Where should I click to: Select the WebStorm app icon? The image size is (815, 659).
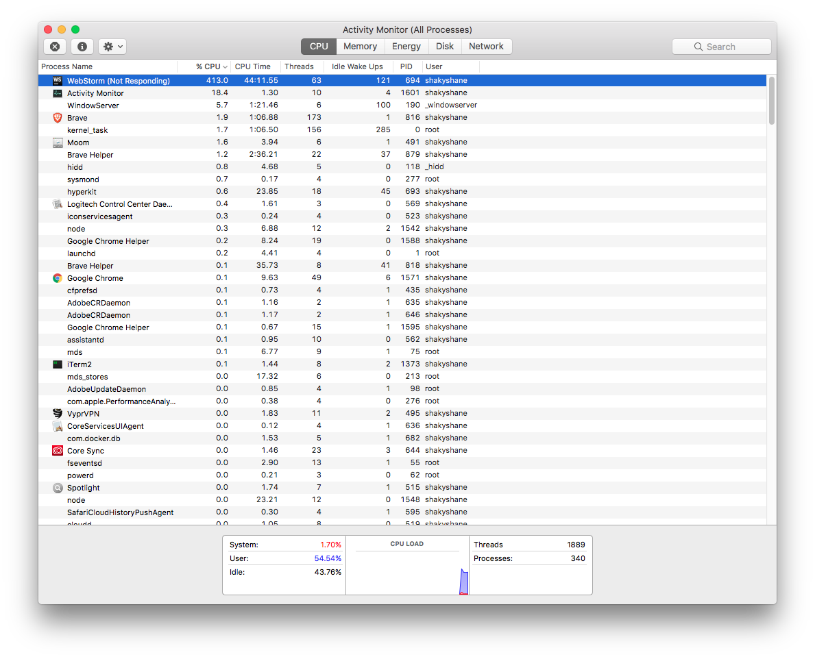57,81
